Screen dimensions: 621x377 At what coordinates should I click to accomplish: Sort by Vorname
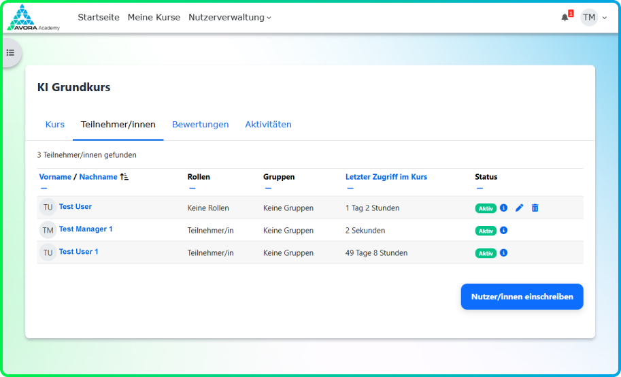tap(55, 177)
